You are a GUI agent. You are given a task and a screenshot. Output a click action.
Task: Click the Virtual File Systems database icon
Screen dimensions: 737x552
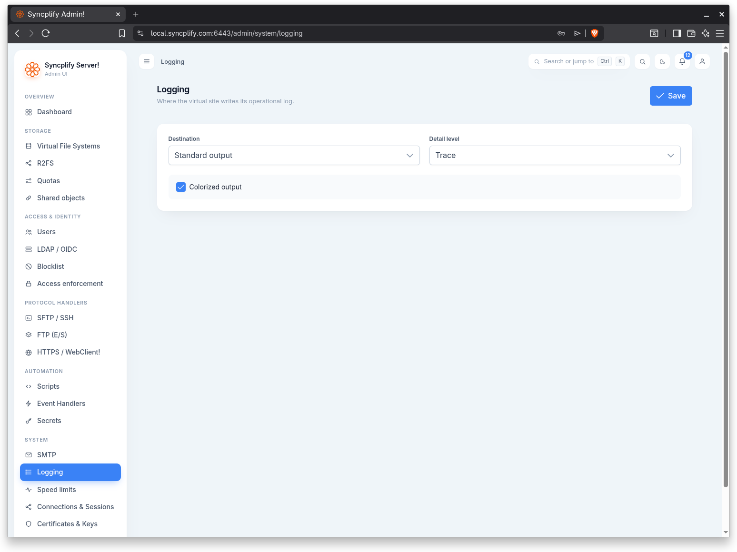(x=29, y=146)
